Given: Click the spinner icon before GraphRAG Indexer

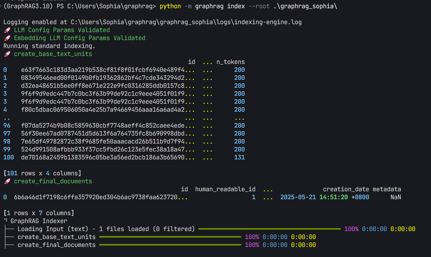Looking at the screenshot, I should pos(5,221).
